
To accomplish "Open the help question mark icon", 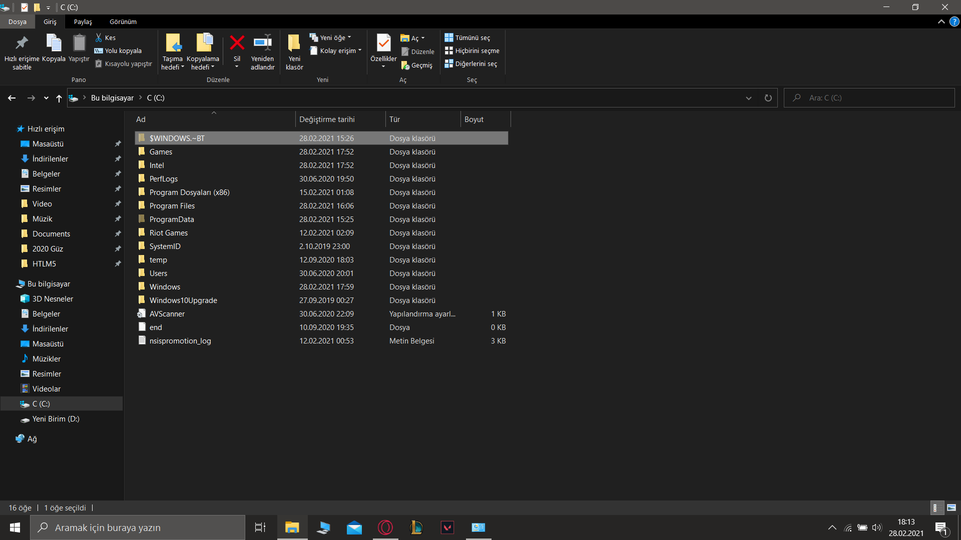I will (954, 21).
